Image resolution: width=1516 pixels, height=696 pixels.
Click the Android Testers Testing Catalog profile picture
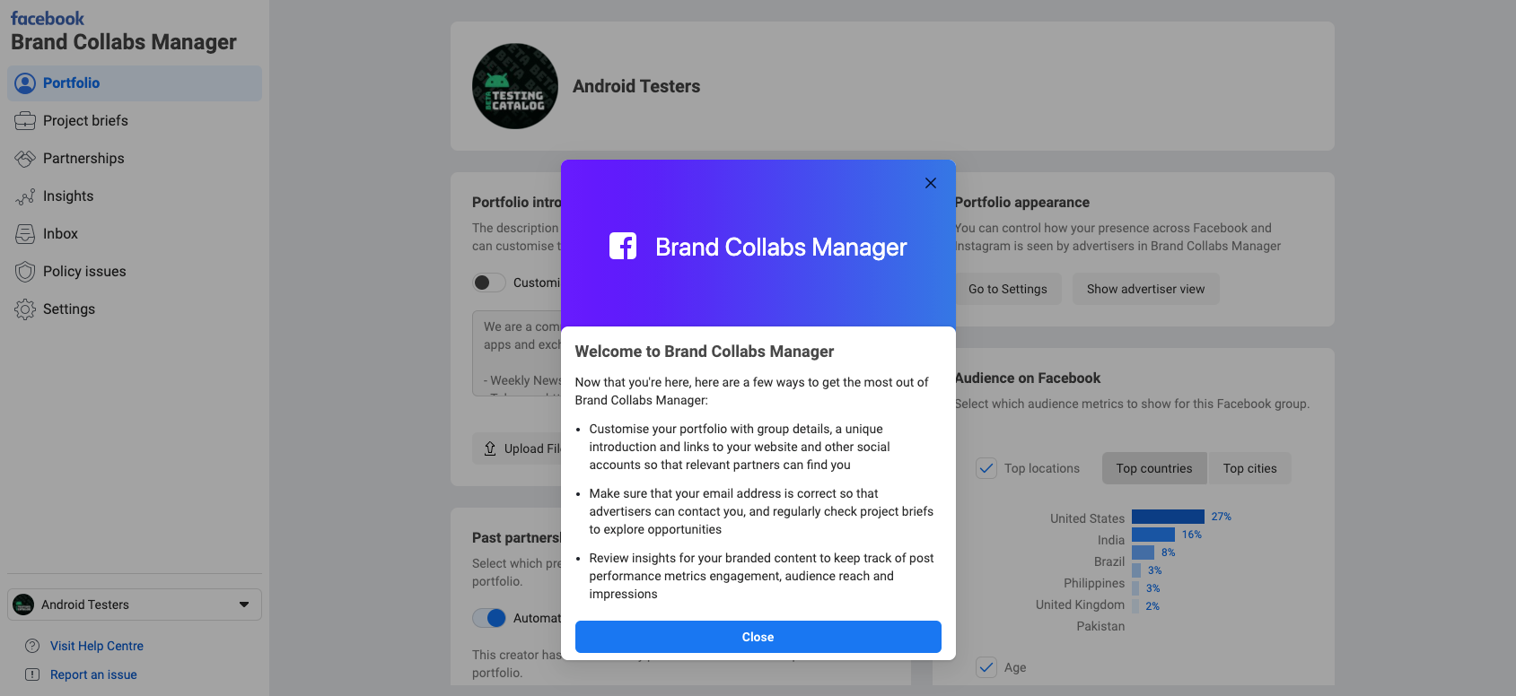point(515,86)
